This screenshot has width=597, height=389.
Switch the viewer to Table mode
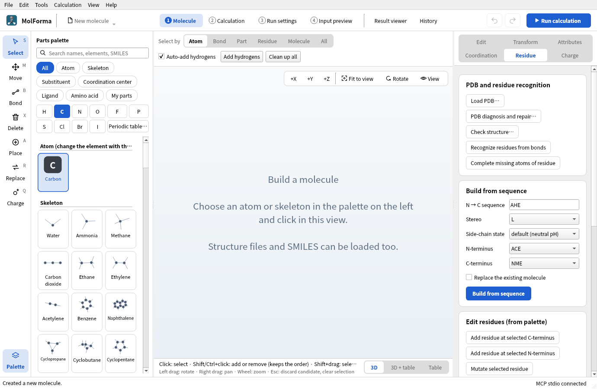tap(435, 367)
